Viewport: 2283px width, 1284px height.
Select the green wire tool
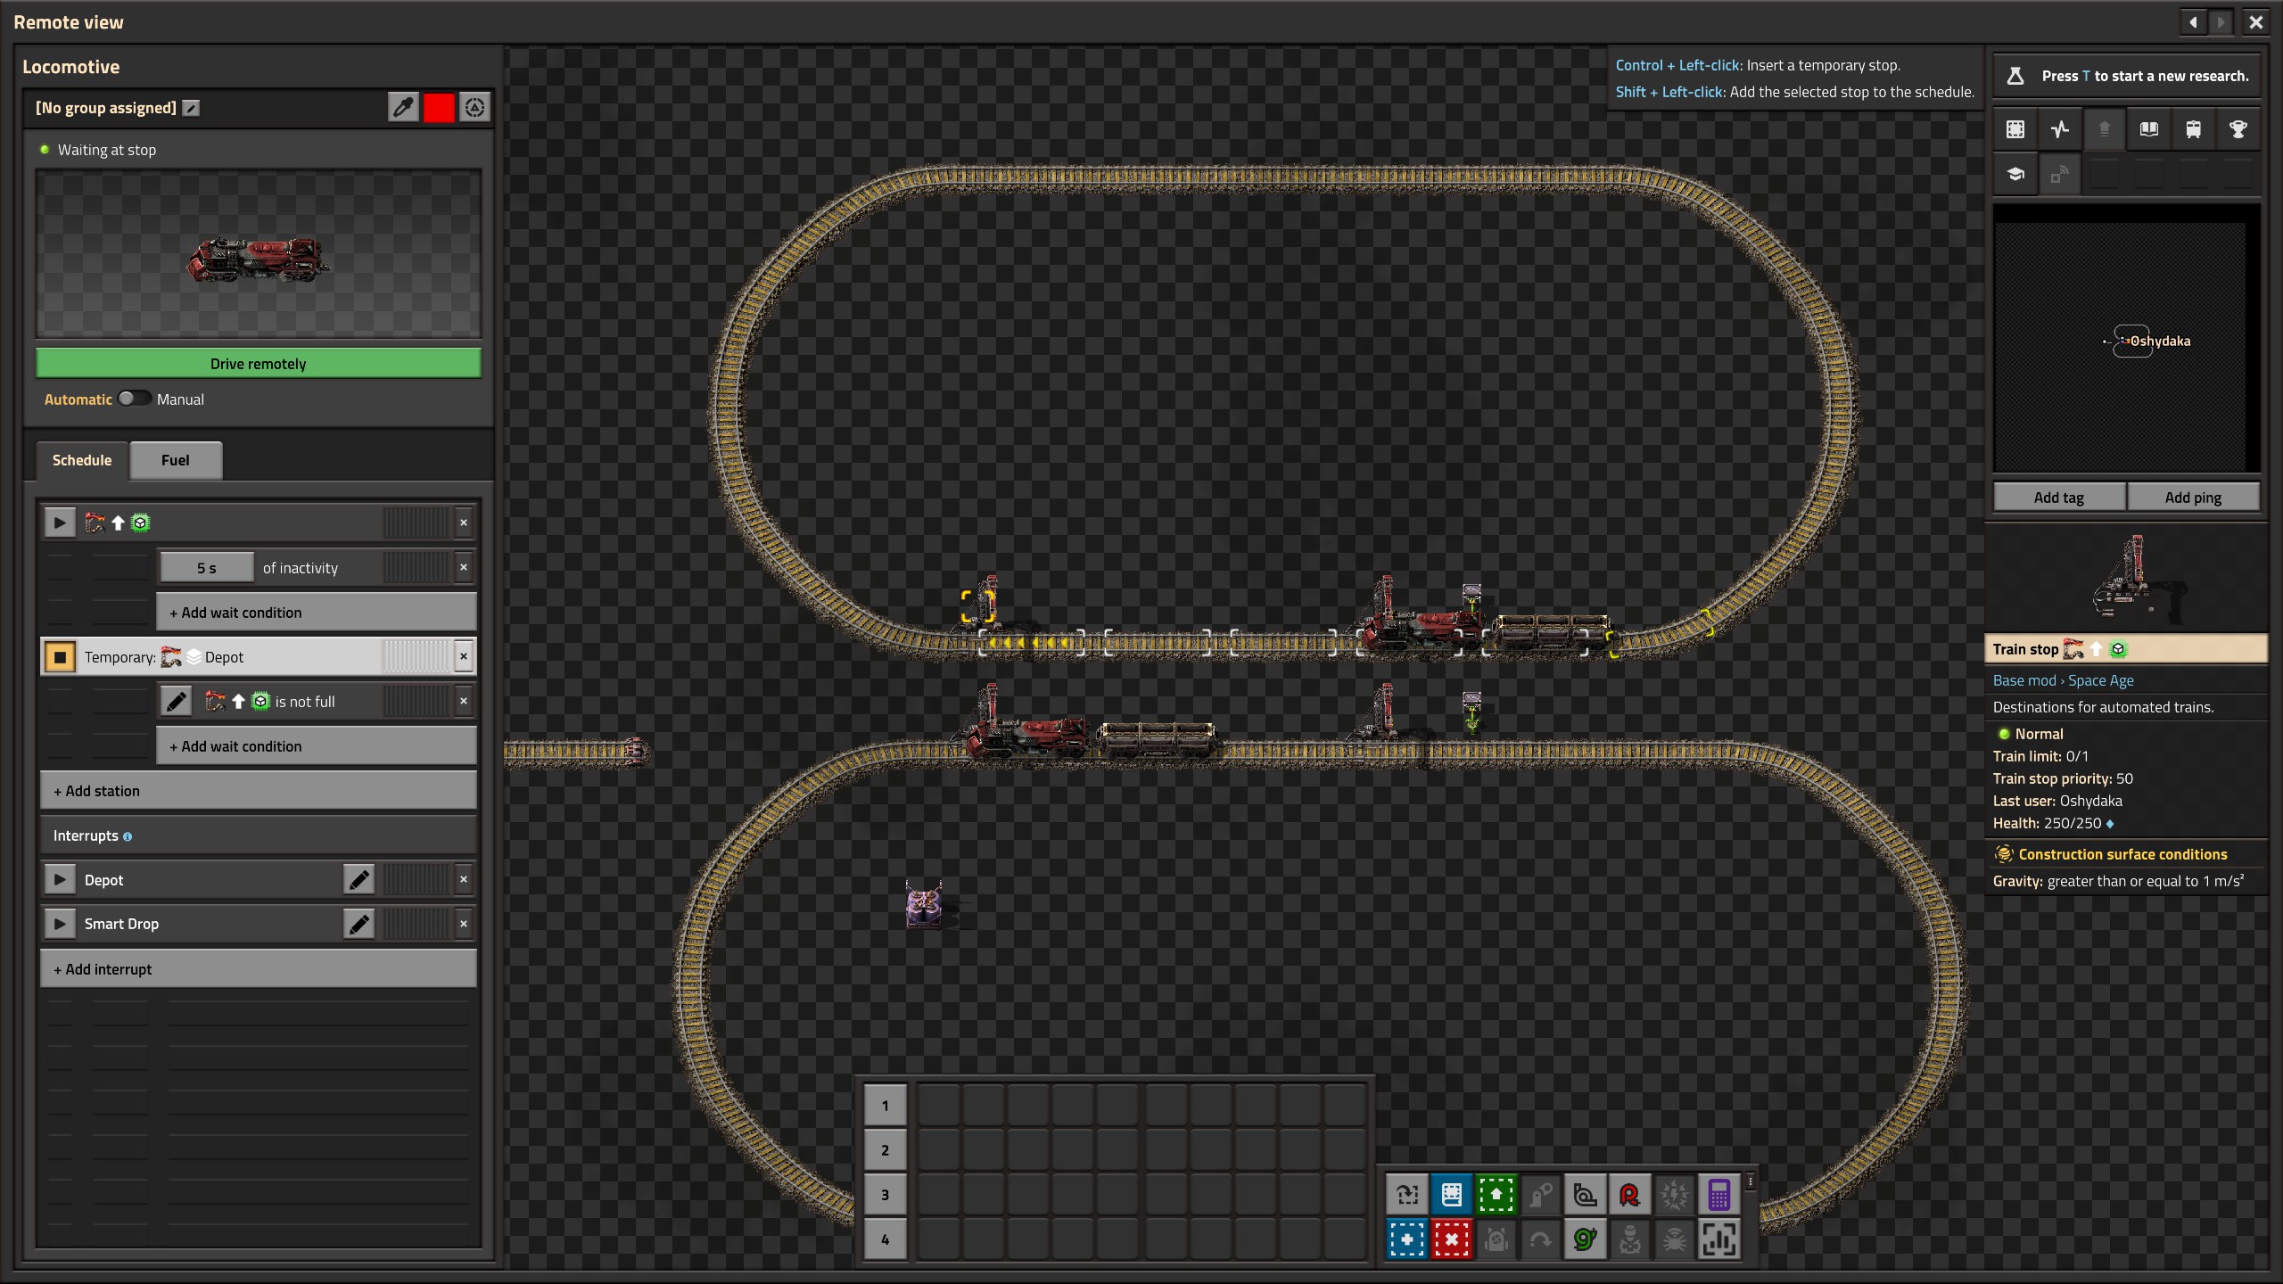tap(1586, 1239)
